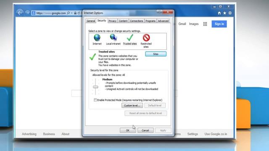Select the Trusted sites checkmark icon
This screenshot has width=269, height=151.
pos(130,37)
